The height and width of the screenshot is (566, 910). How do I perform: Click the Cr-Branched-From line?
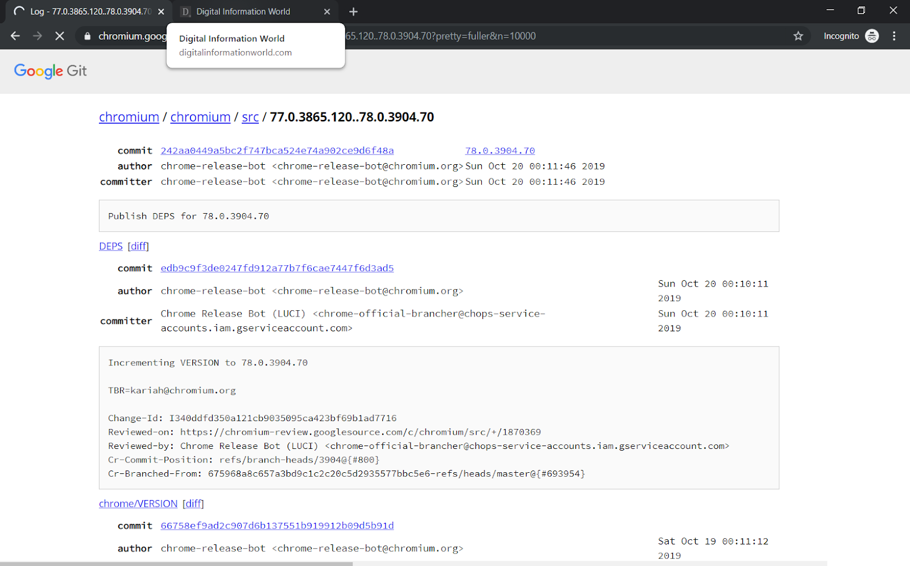pyautogui.click(x=346, y=473)
